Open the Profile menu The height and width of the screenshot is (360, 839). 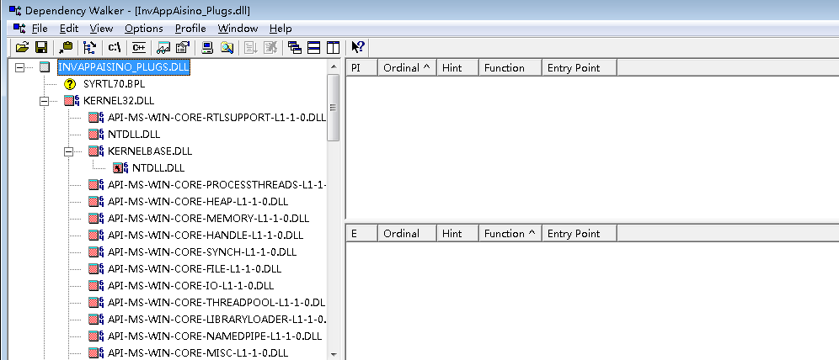(x=190, y=29)
